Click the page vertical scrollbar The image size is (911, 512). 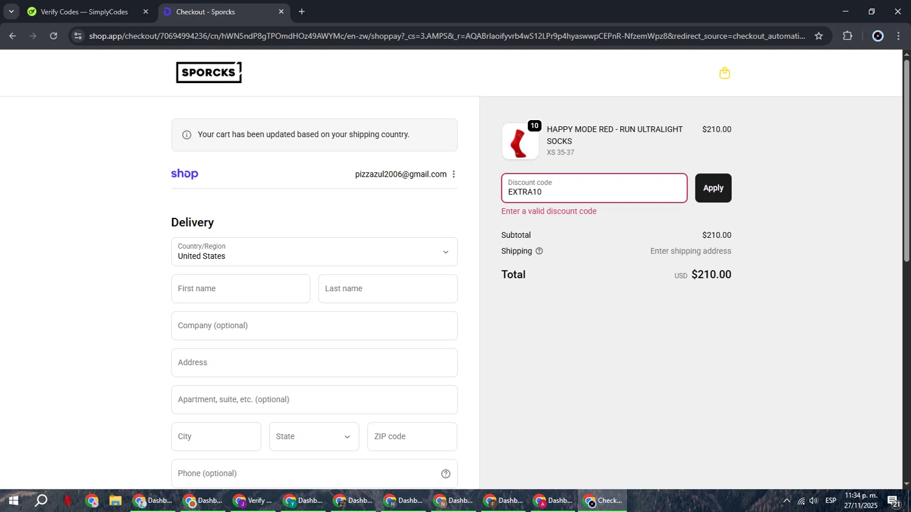click(x=906, y=161)
